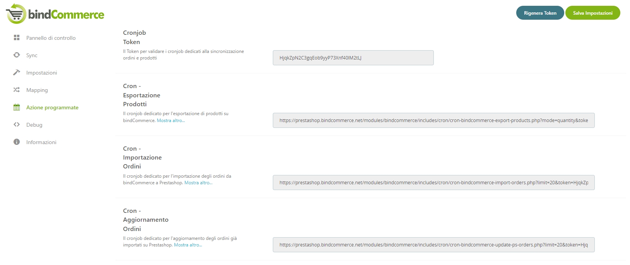Click the Cronjob Token text field
The image size is (630, 265).
[x=353, y=58]
